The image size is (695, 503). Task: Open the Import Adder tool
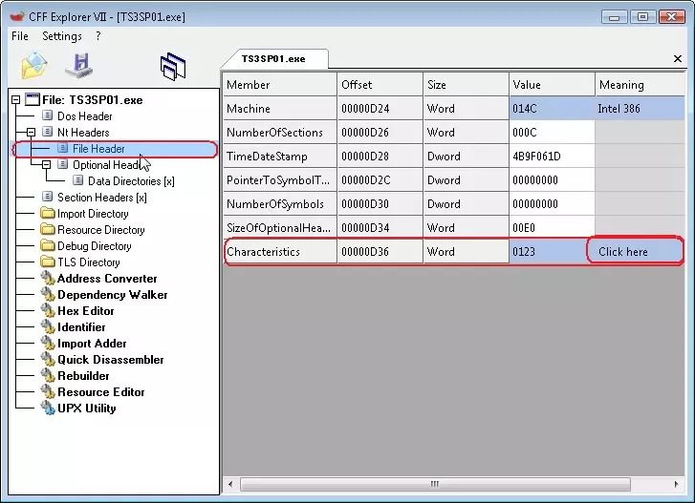(92, 344)
